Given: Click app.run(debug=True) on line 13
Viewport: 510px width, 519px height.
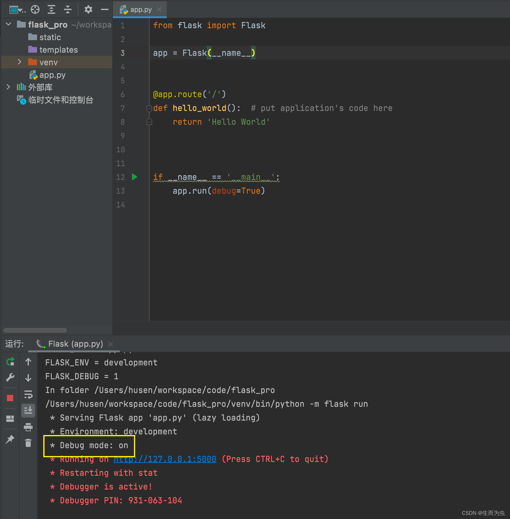Looking at the screenshot, I should (219, 191).
